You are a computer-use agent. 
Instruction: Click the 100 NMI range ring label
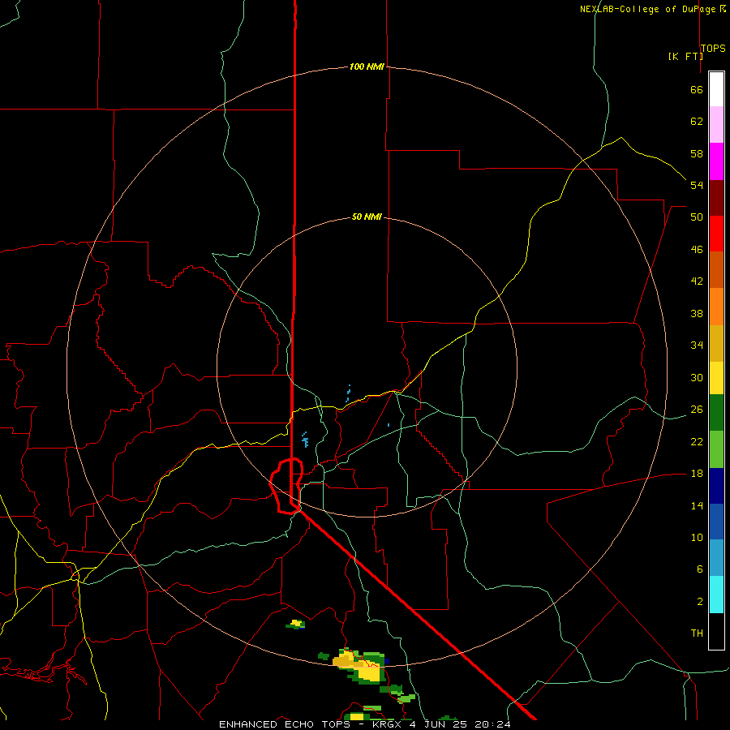click(x=367, y=67)
